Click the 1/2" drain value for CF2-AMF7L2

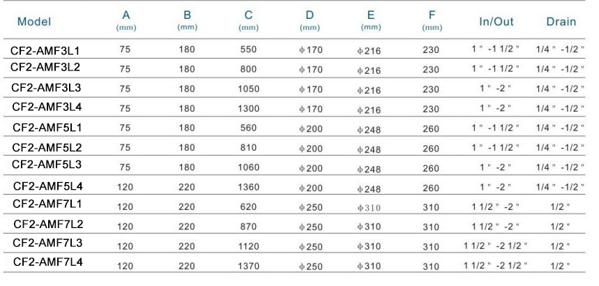[x=560, y=227]
